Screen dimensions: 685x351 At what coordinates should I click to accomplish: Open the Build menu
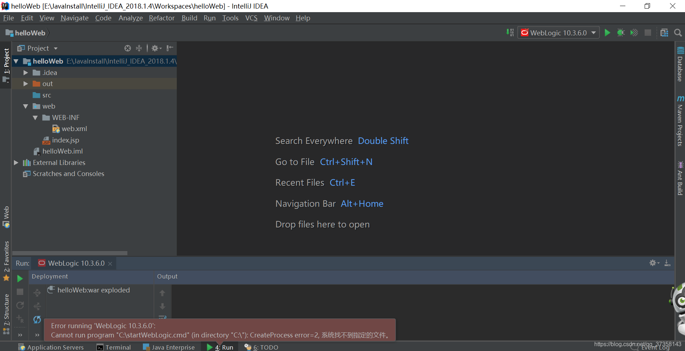pyautogui.click(x=189, y=18)
